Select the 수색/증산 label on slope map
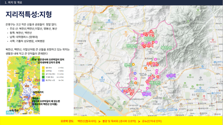Image resolution: width=223 pixels, height=125 pixels. [14, 110]
